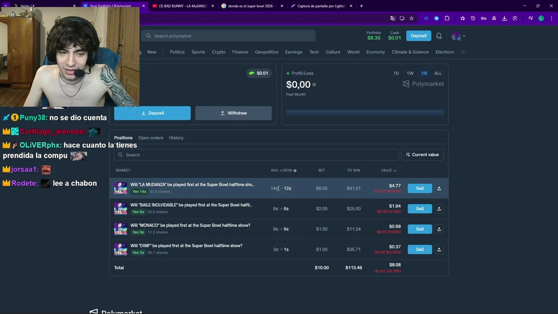This screenshot has width=558, height=314.
Task: Open the tab search chevron in the tab strip
Action: 6,6
